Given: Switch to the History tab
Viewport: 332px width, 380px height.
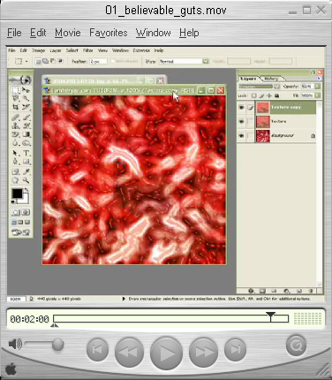Looking at the screenshot, I should click(x=271, y=79).
